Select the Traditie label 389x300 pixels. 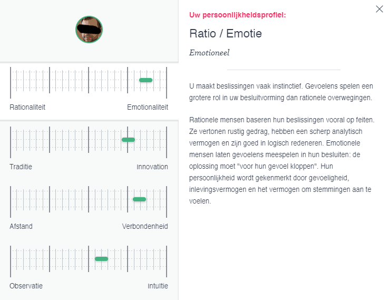(21, 167)
